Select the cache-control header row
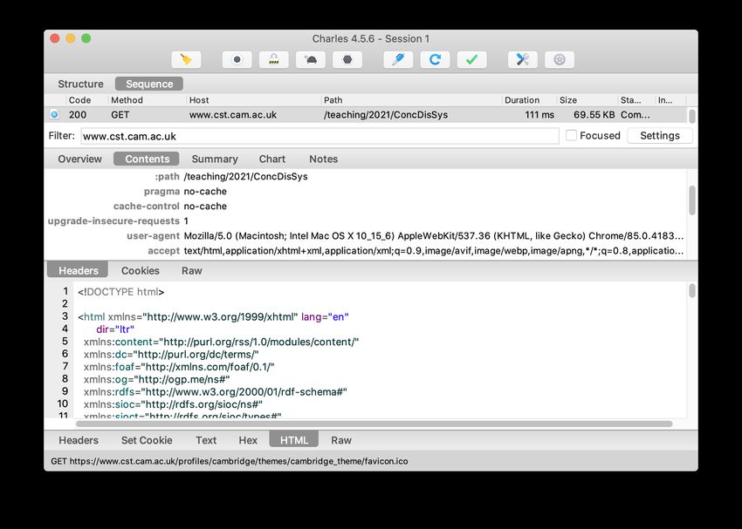 click(365, 206)
